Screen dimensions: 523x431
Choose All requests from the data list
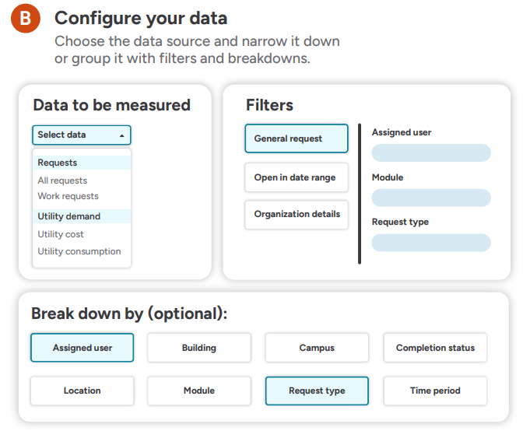62,180
